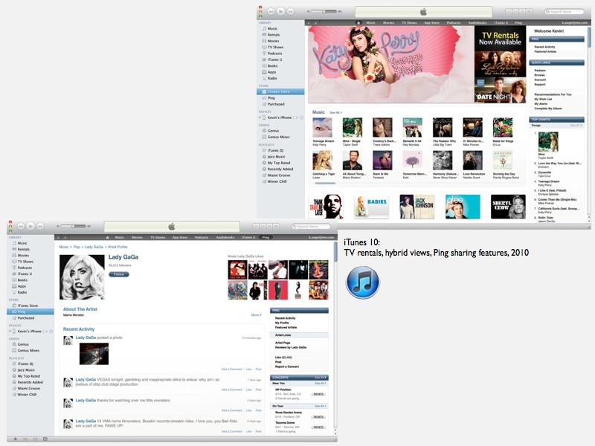This screenshot has height=446, width=595.
Task: Switch to Podcasts tab in Ping window
Action: click(202, 237)
